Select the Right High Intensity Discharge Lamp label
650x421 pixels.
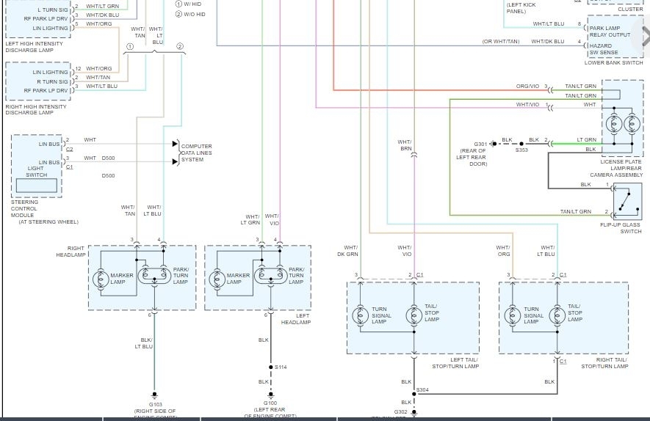coord(36,109)
